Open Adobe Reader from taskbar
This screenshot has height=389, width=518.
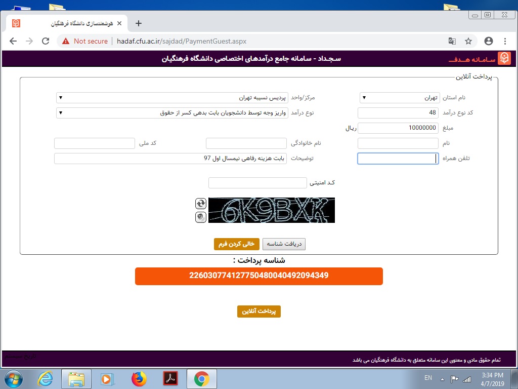[170, 378]
